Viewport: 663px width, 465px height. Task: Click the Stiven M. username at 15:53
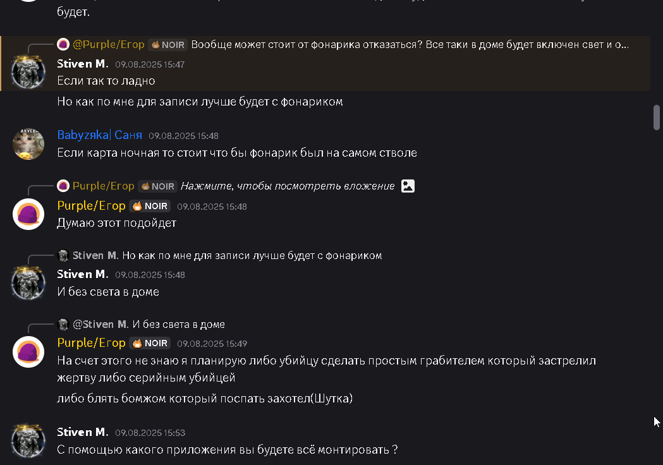pyautogui.click(x=83, y=432)
